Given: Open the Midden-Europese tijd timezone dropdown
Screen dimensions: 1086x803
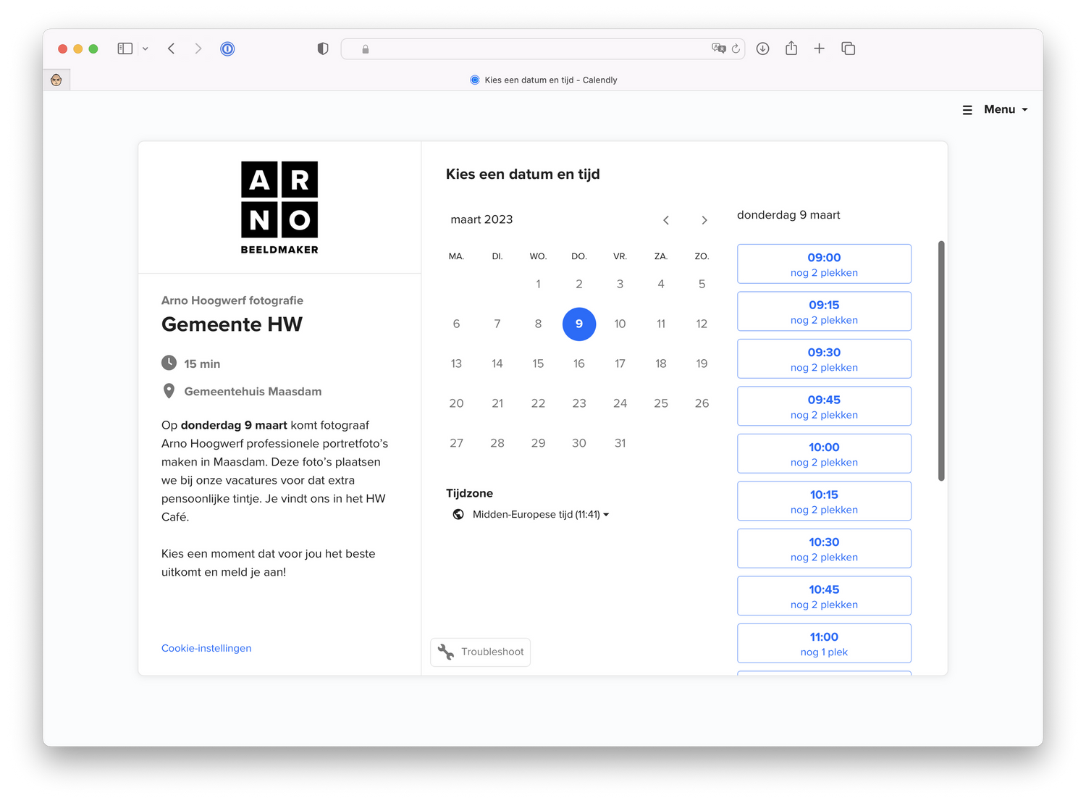Looking at the screenshot, I should tap(540, 514).
